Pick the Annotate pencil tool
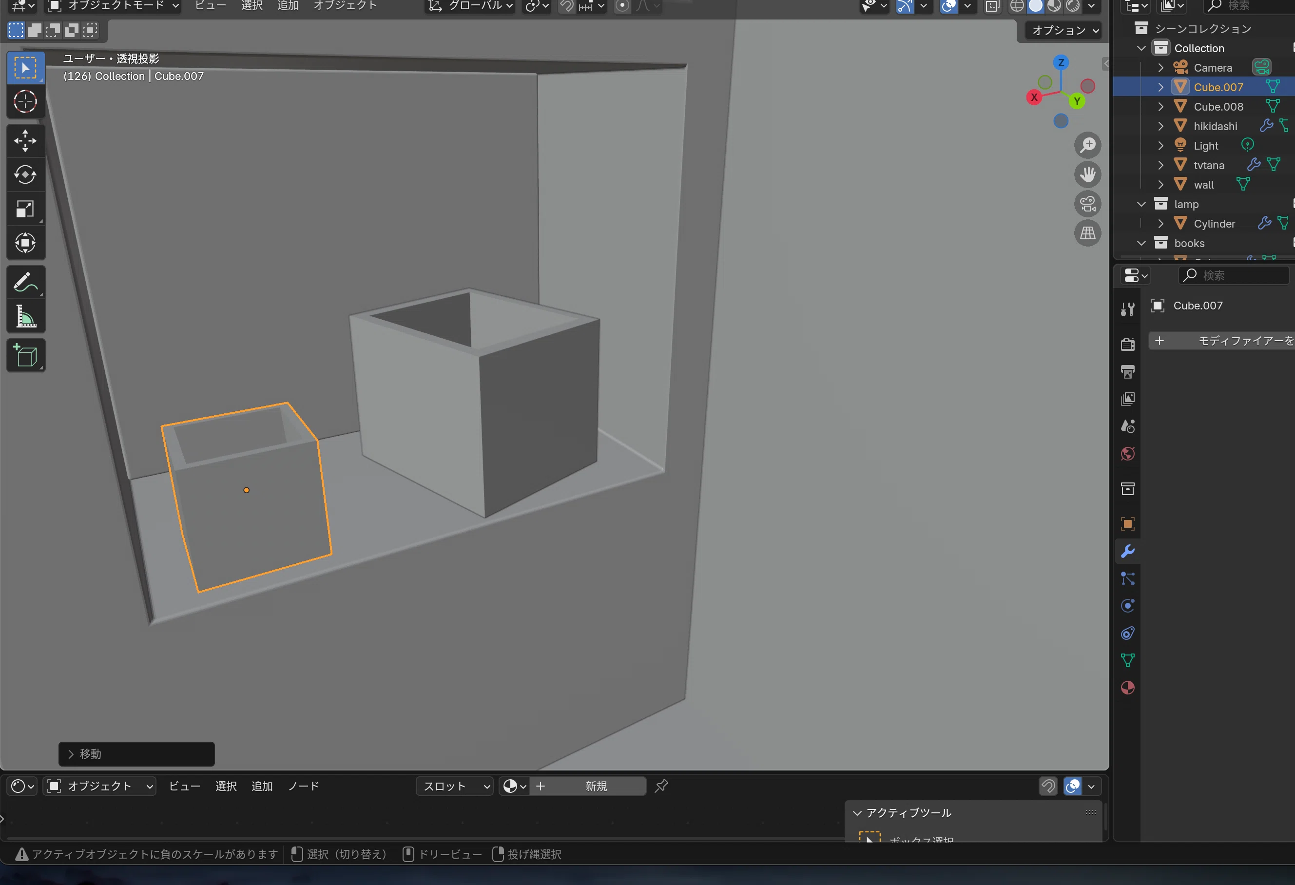1295x885 pixels. click(x=26, y=283)
